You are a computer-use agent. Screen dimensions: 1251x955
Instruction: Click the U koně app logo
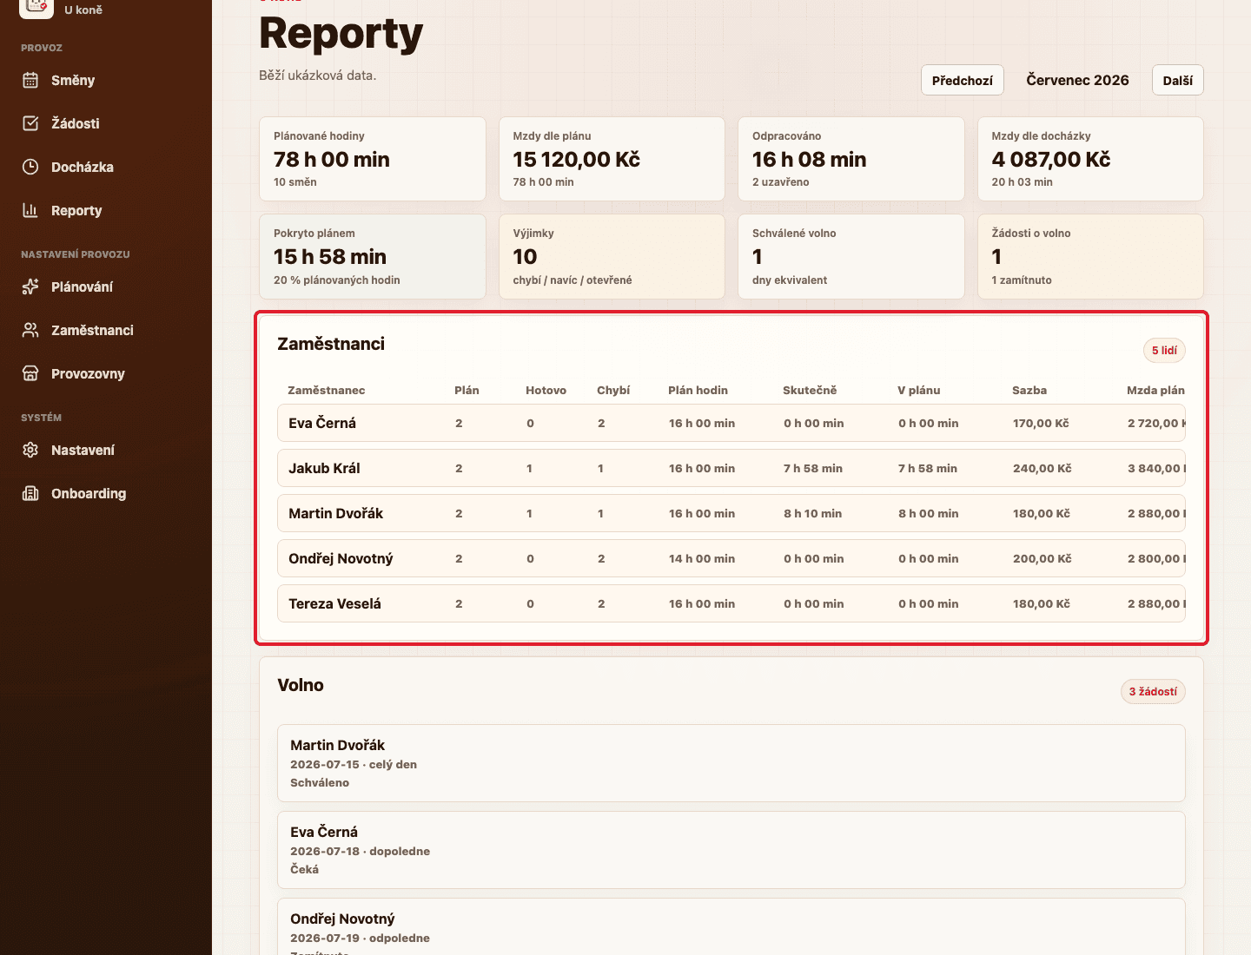(36, 7)
